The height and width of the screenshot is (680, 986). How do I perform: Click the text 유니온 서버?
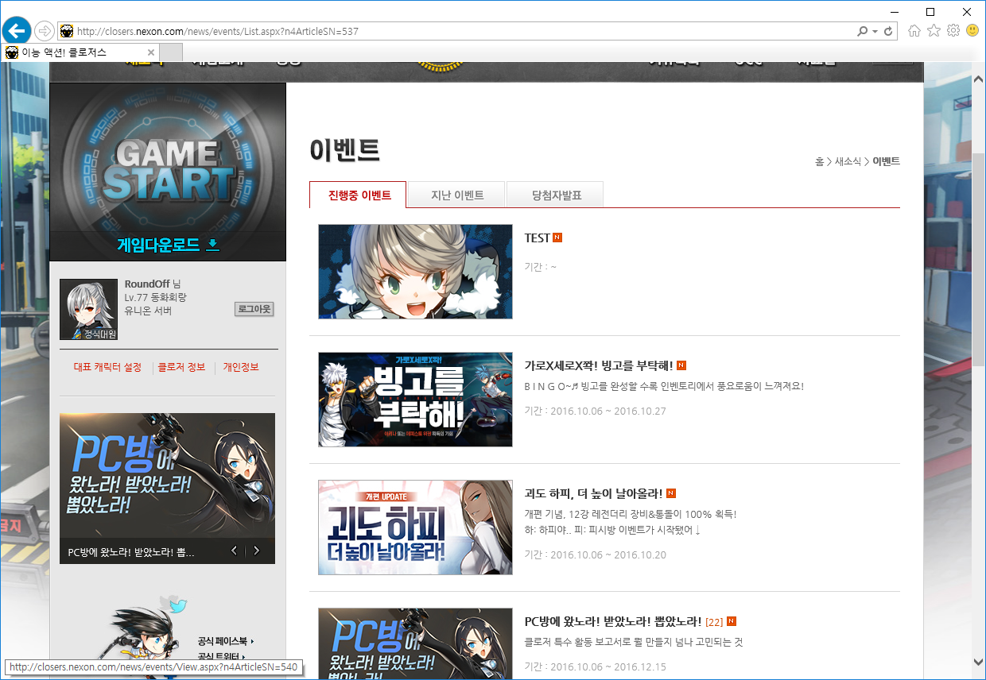pyautogui.click(x=148, y=311)
